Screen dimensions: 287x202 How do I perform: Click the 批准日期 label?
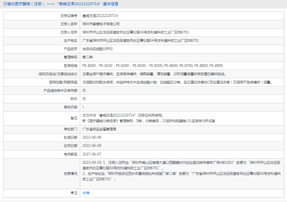[x=71, y=138]
